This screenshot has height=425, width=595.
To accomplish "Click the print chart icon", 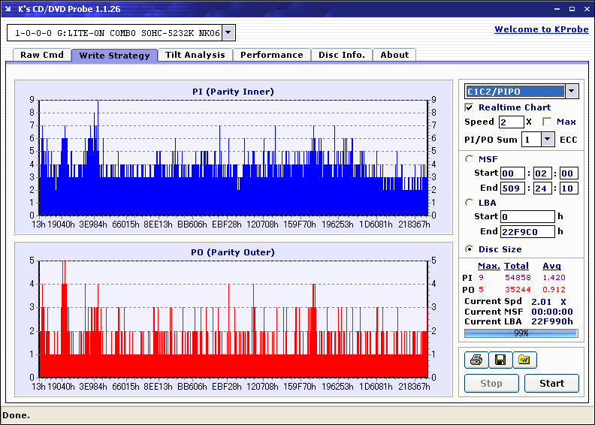I will [475, 360].
